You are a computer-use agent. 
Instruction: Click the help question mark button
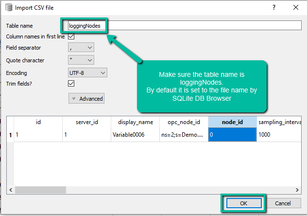(x=273, y=8)
